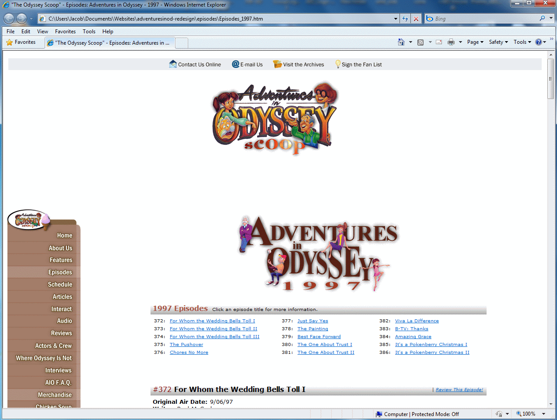Click the scrollbar up arrow
The height and width of the screenshot is (420, 557).
point(551,55)
